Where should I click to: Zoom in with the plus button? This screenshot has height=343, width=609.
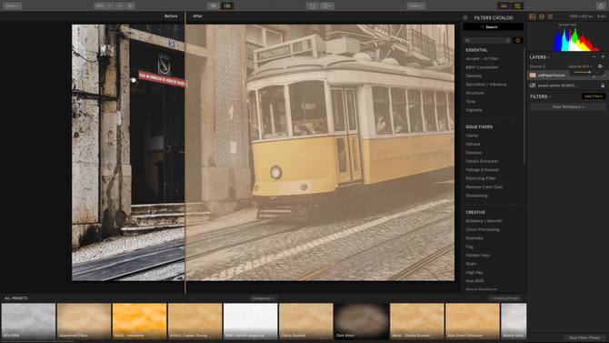pyautogui.click(x=131, y=5)
